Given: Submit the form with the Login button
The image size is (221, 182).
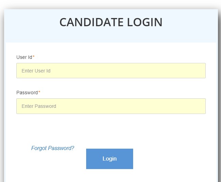Looking at the screenshot, I should [109, 159].
